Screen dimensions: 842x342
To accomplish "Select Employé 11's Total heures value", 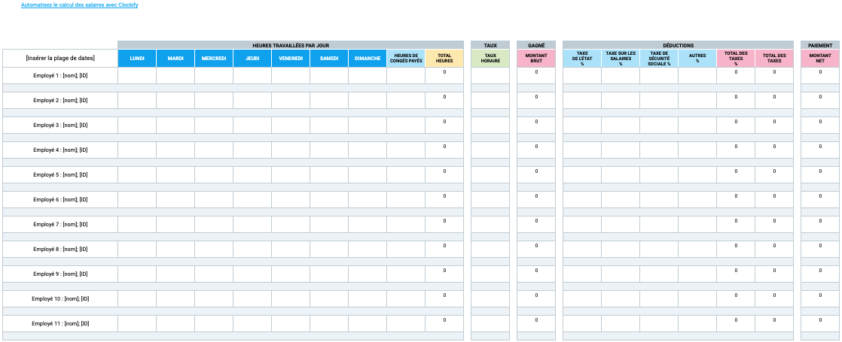I will point(444,324).
